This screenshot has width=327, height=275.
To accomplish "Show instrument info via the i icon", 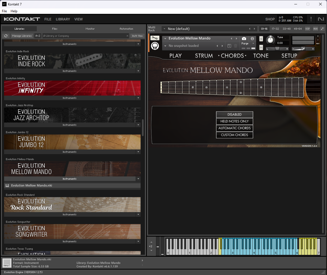I will coord(252,39).
